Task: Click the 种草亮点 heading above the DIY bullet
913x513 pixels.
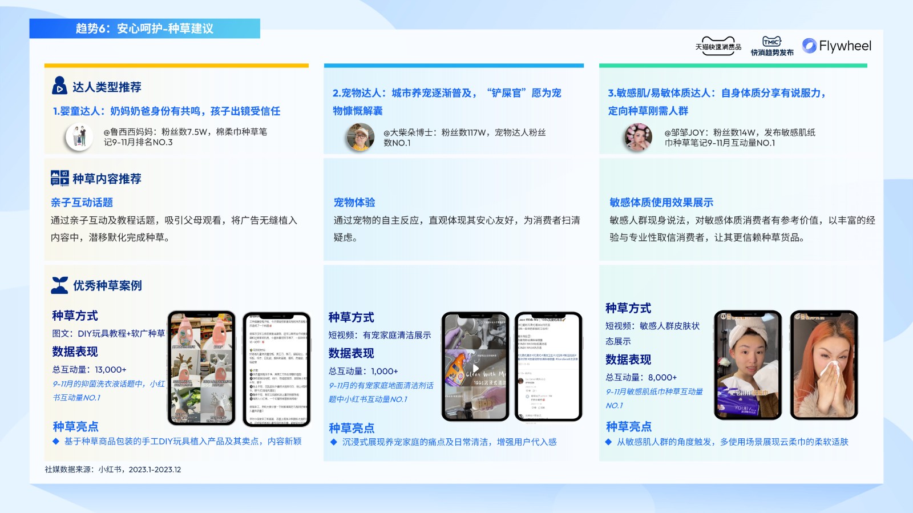Action: coord(75,426)
